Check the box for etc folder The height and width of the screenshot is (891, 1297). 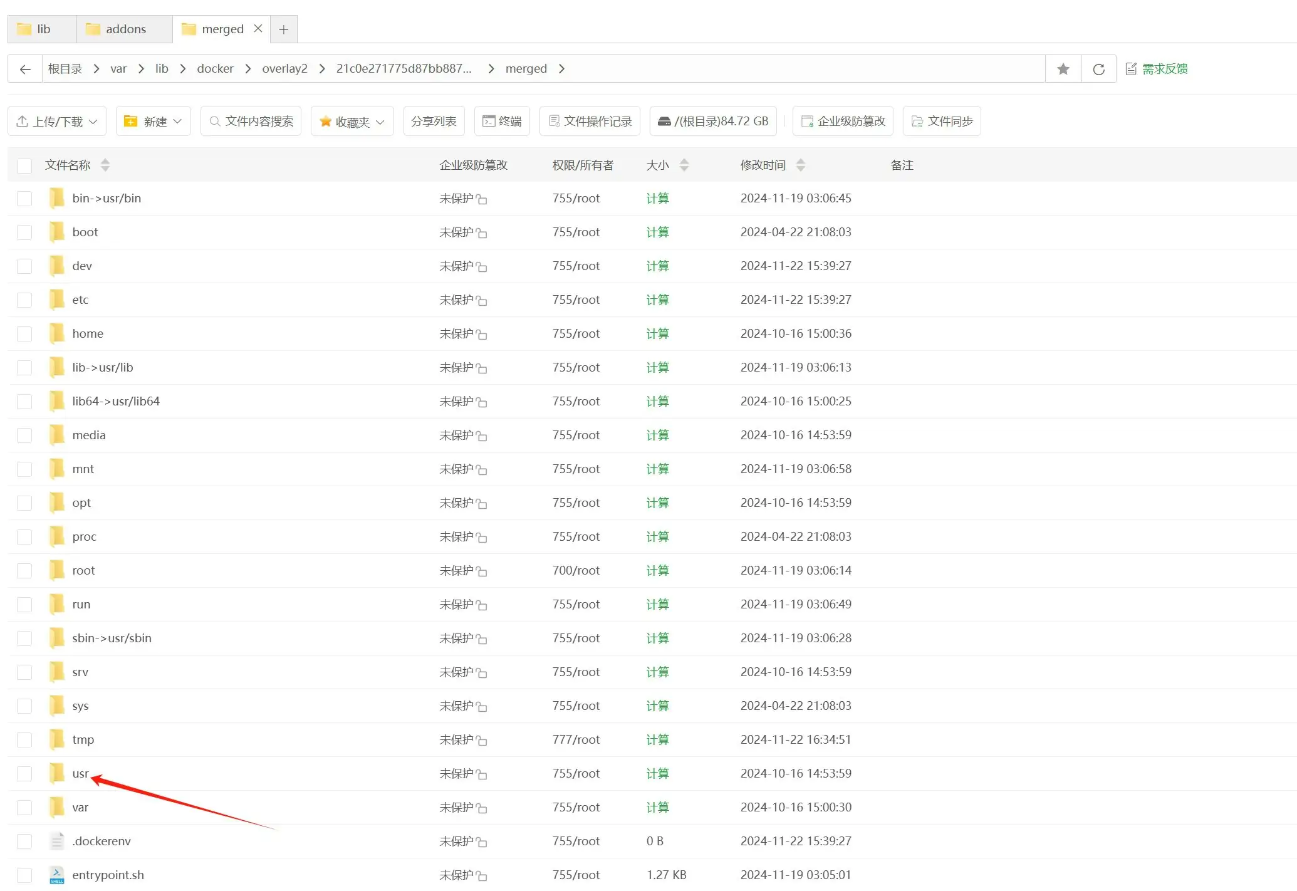click(x=24, y=300)
